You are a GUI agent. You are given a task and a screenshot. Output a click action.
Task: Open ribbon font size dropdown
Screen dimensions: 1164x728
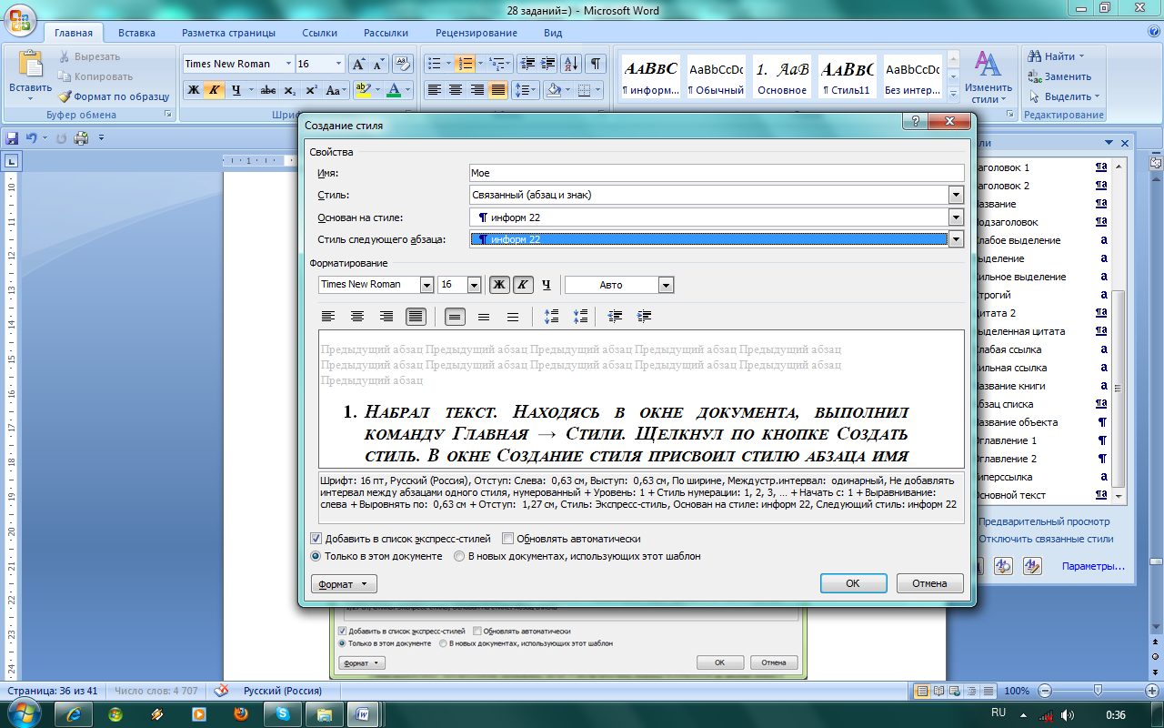(339, 64)
